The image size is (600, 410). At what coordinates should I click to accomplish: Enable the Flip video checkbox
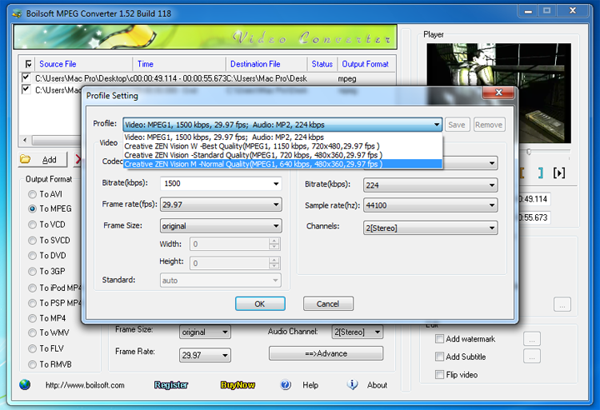point(440,375)
